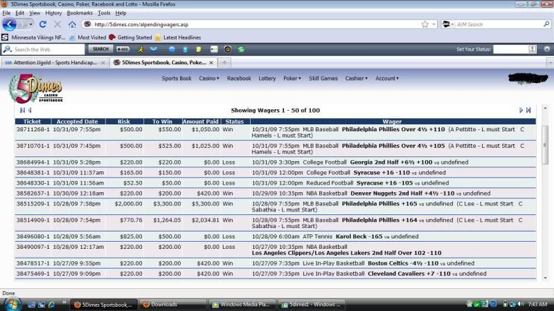Expand the quick launch overflow chevron
Screen dimensions: 554x311
pyautogui.click(x=64, y=302)
